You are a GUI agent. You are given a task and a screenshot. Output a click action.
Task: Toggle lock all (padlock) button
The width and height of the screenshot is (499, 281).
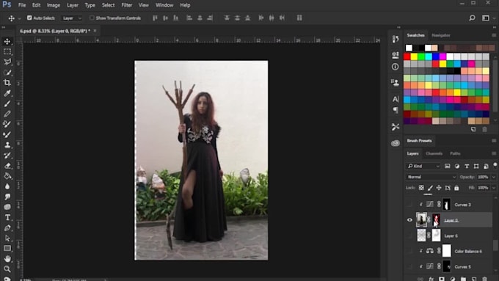coord(456,188)
